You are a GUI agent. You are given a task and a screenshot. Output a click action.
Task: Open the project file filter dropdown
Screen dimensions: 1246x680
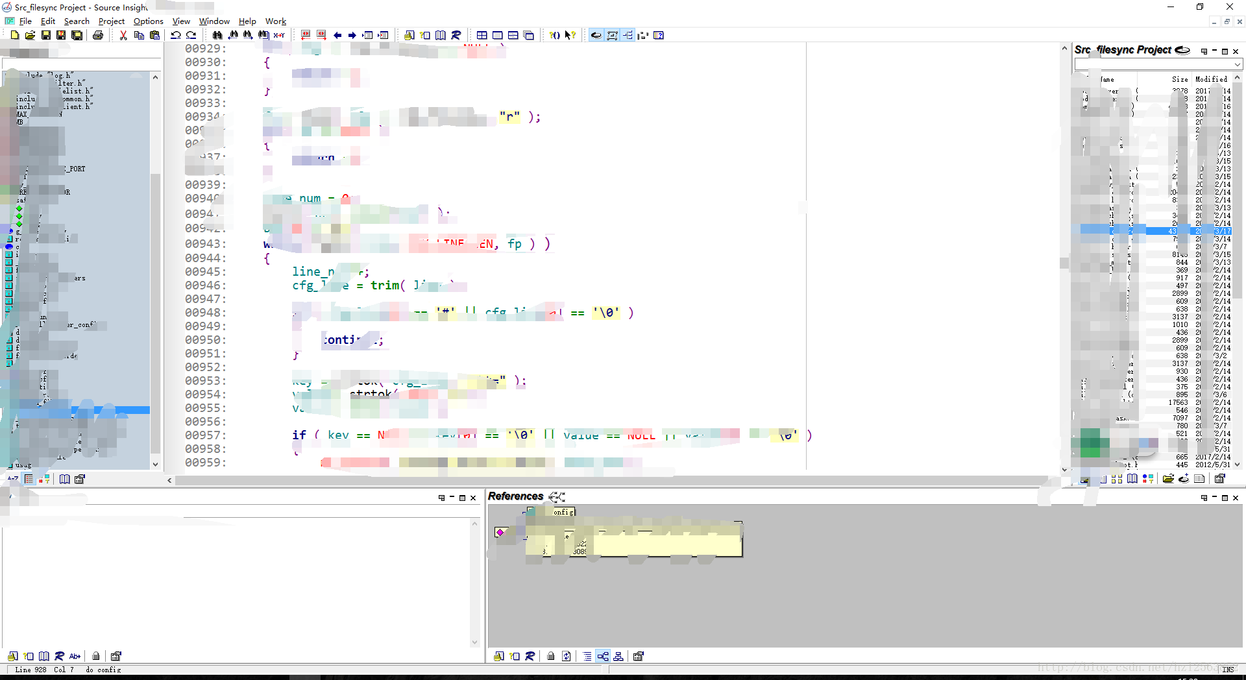pyautogui.click(x=1237, y=64)
